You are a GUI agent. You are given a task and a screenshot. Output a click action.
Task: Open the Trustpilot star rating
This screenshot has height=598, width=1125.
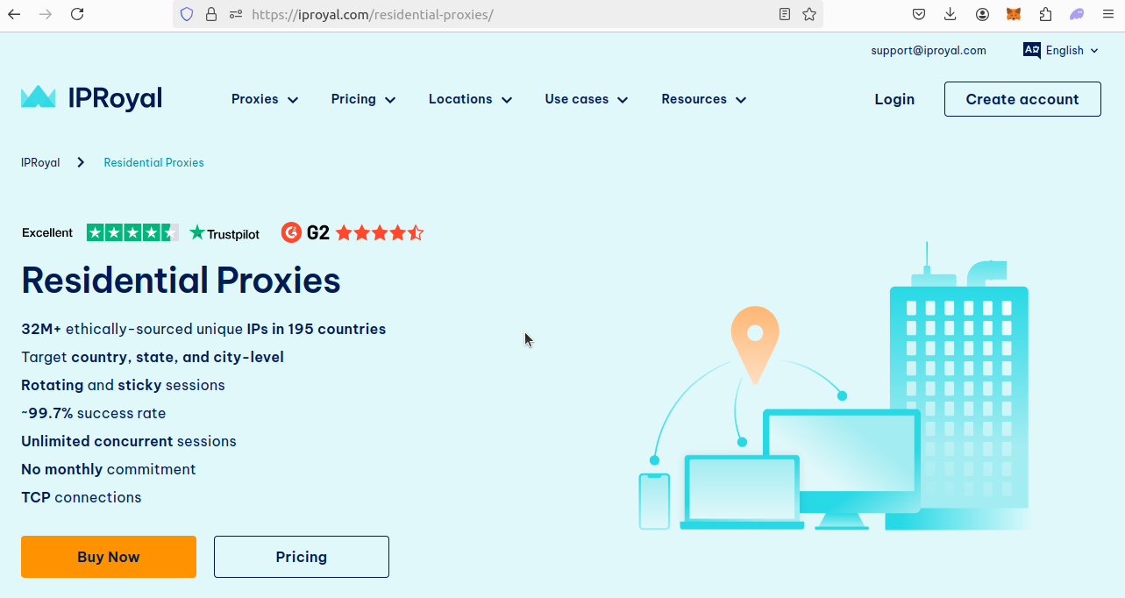click(x=132, y=232)
